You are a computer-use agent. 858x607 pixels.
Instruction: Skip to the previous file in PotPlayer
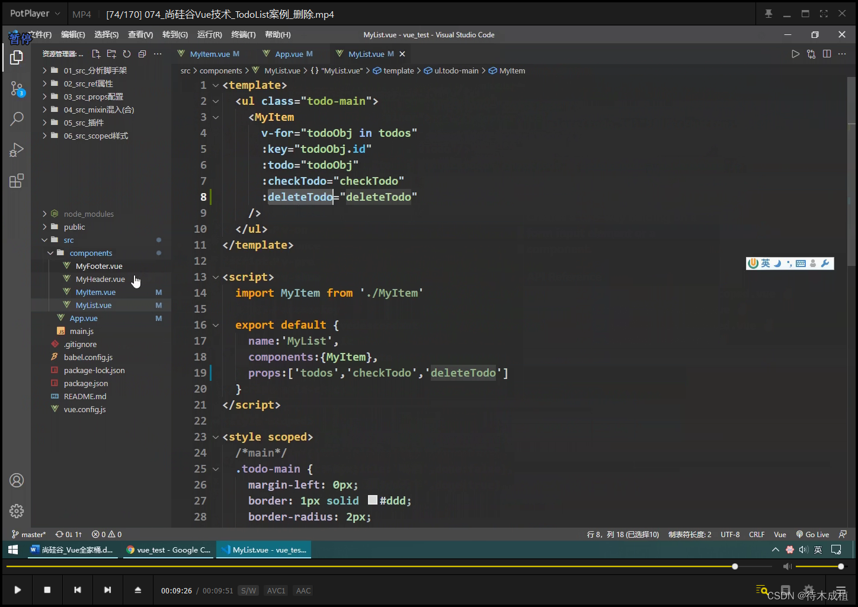click(78, 590)
